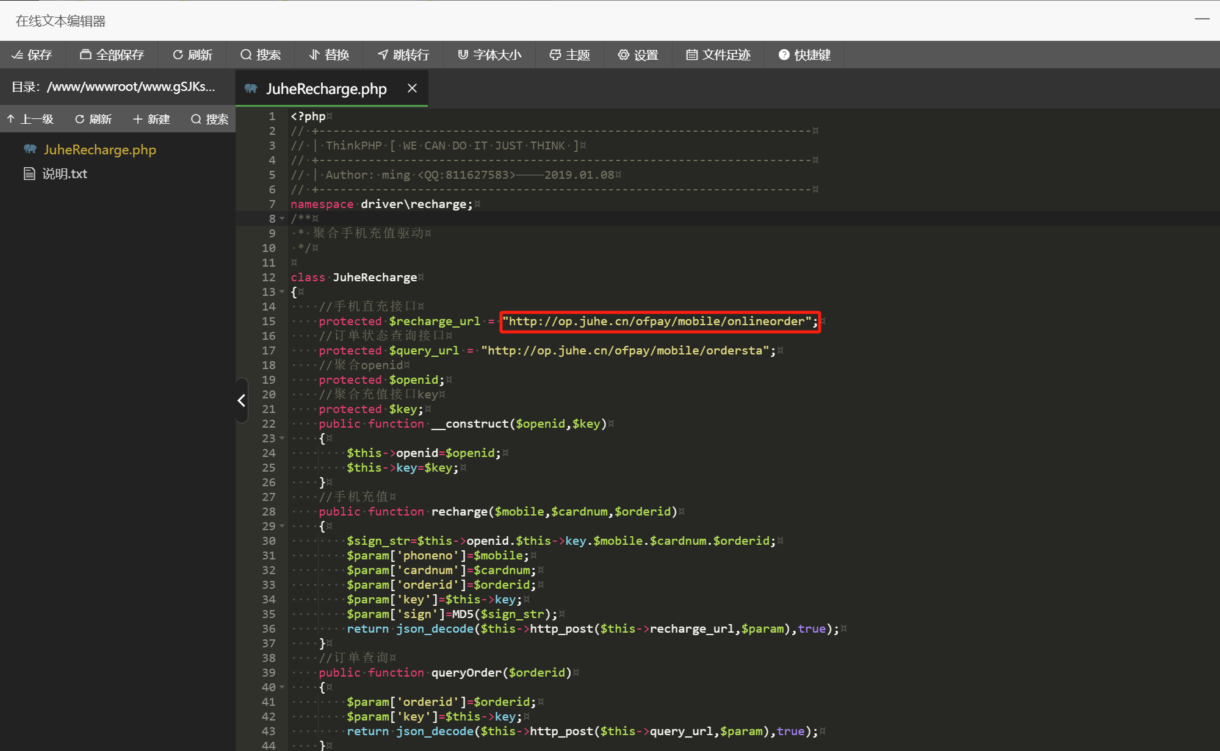Open 设置 (Settings) in the toolbar
This screenshot has width=1220, height=751.
638,55
